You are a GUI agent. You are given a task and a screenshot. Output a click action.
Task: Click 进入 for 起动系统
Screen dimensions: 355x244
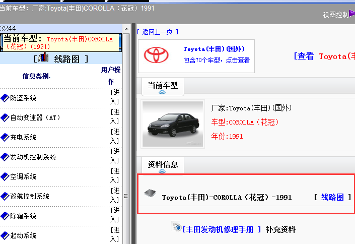point(115,235)
